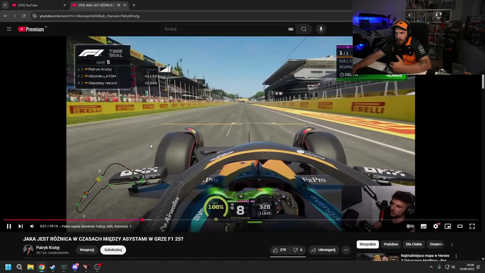Go to YouTube Premium home logo
The image size is (485, 273).
[32, 29]
